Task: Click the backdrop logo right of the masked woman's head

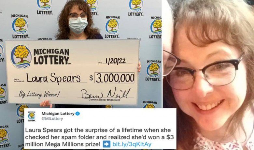Action: click(x=112, y=27)
